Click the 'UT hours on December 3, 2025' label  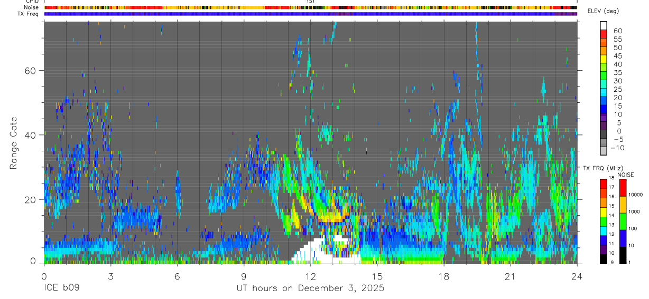coord(310,288)
